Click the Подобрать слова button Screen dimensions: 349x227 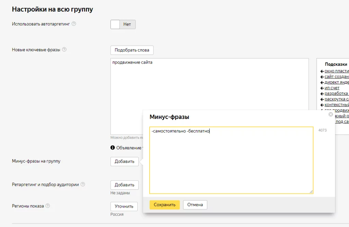tap(132, 50)
